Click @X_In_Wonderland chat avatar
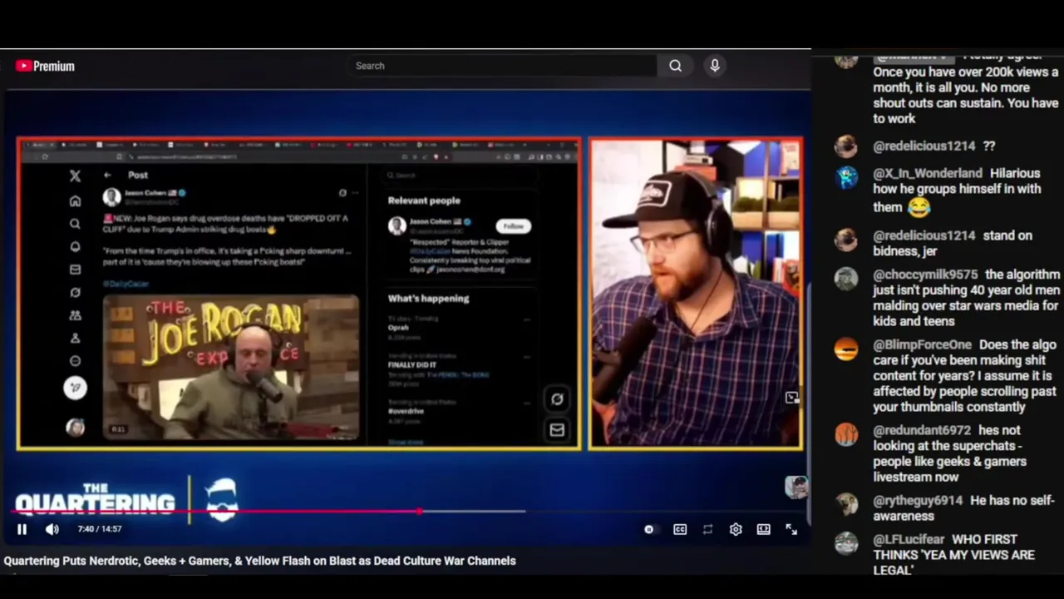The image size is (1064, 599). [x=846, y=177]
